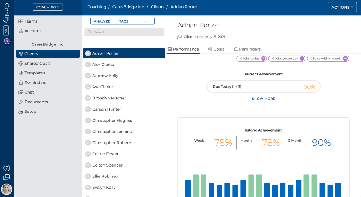
Task: Click Brooklyn Mitchell's BM avatar
Action: [88, 98]
